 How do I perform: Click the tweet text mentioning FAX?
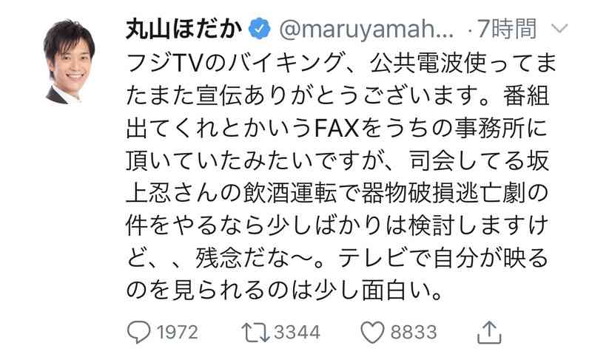pos(337,128)
